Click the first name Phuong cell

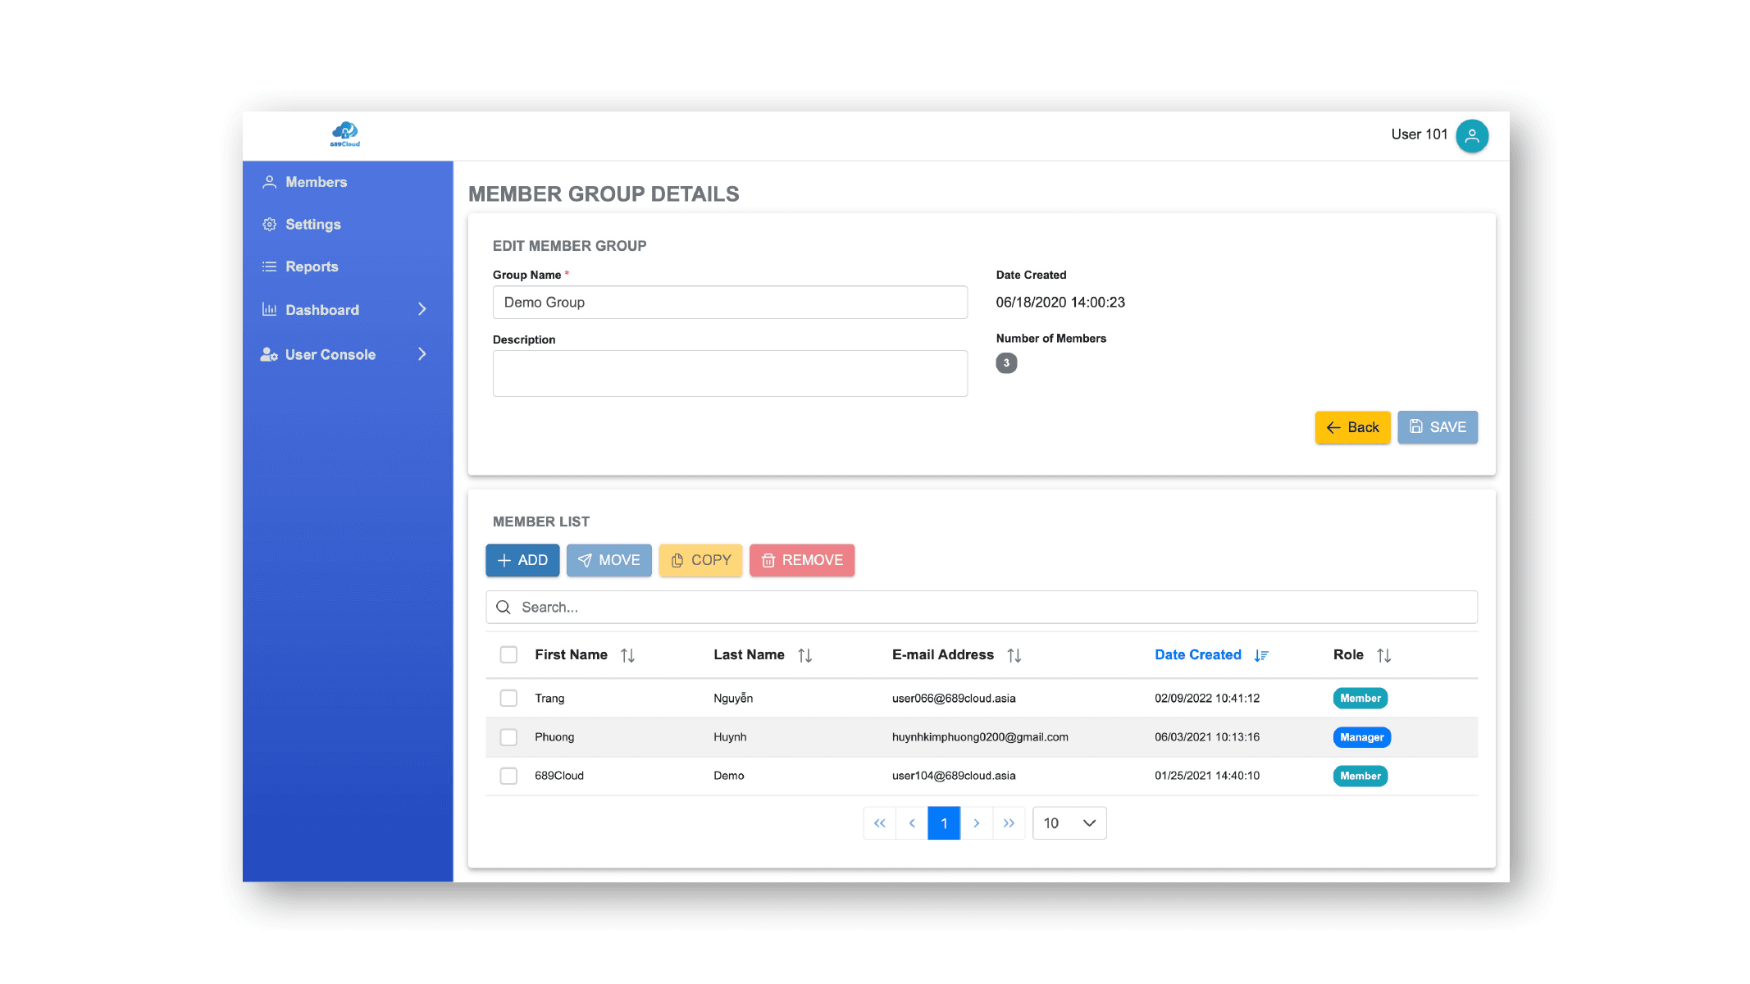[554, 737]
